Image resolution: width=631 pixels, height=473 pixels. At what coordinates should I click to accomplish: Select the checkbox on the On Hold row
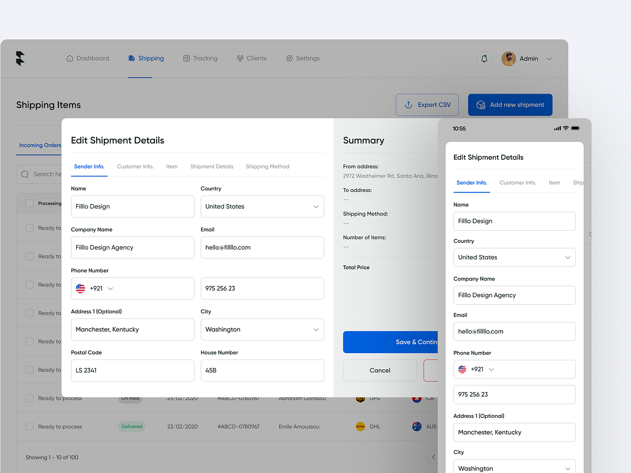click(x=29, y=398)
